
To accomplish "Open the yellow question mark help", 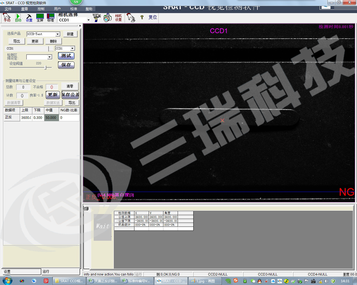I will pos(142,17).
